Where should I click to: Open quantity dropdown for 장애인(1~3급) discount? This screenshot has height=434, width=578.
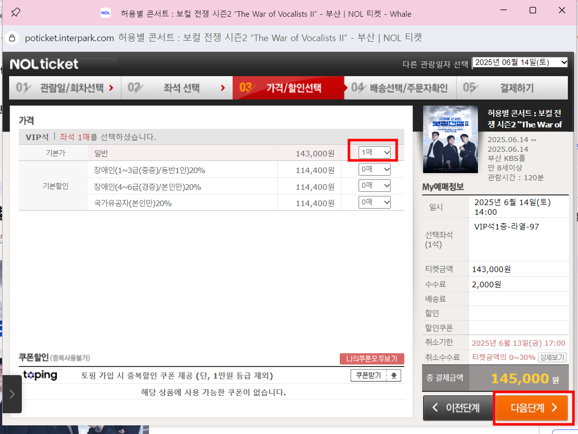click(374, 169)
